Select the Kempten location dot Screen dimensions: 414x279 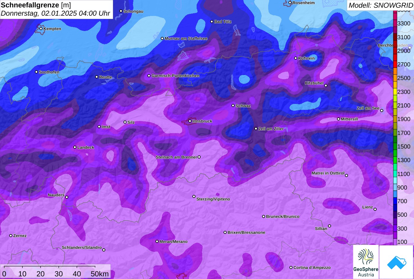point(41,29)
